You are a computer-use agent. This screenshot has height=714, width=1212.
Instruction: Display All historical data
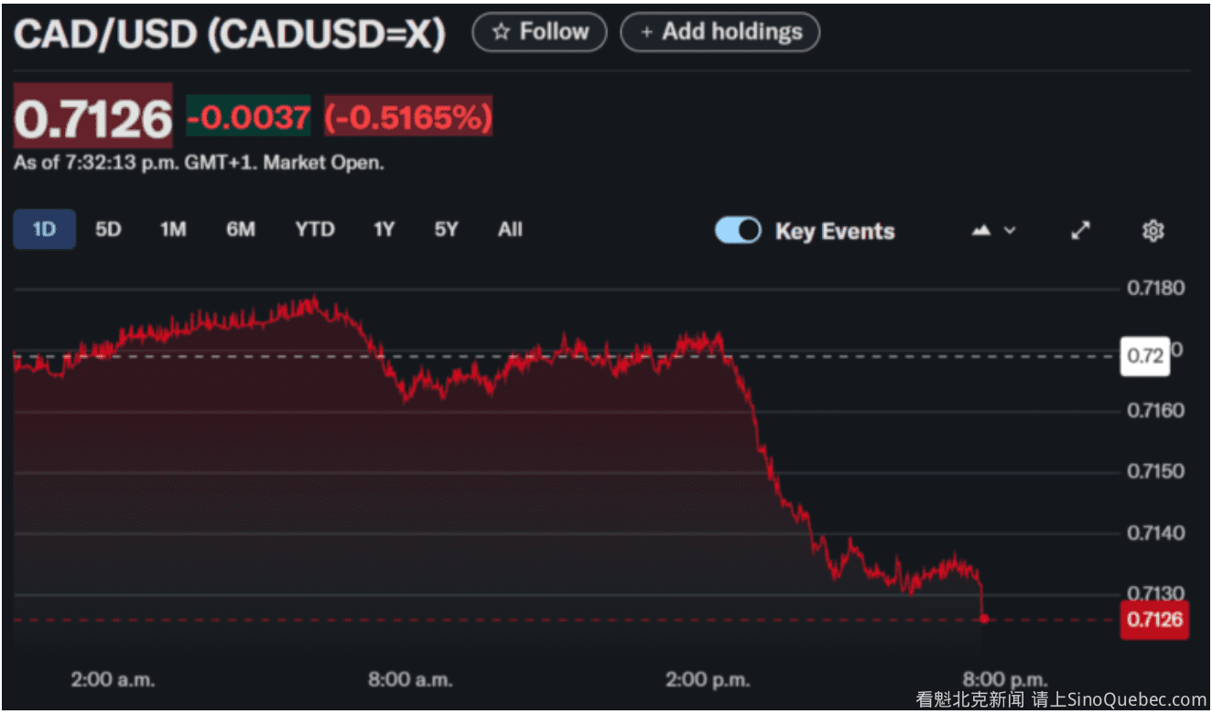point(510,230)
